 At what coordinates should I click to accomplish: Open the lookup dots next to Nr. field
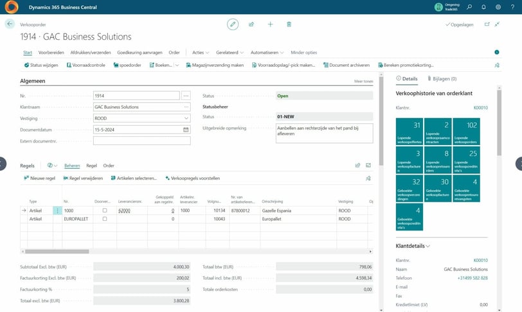pyautogui.click(x=186, y=96)
